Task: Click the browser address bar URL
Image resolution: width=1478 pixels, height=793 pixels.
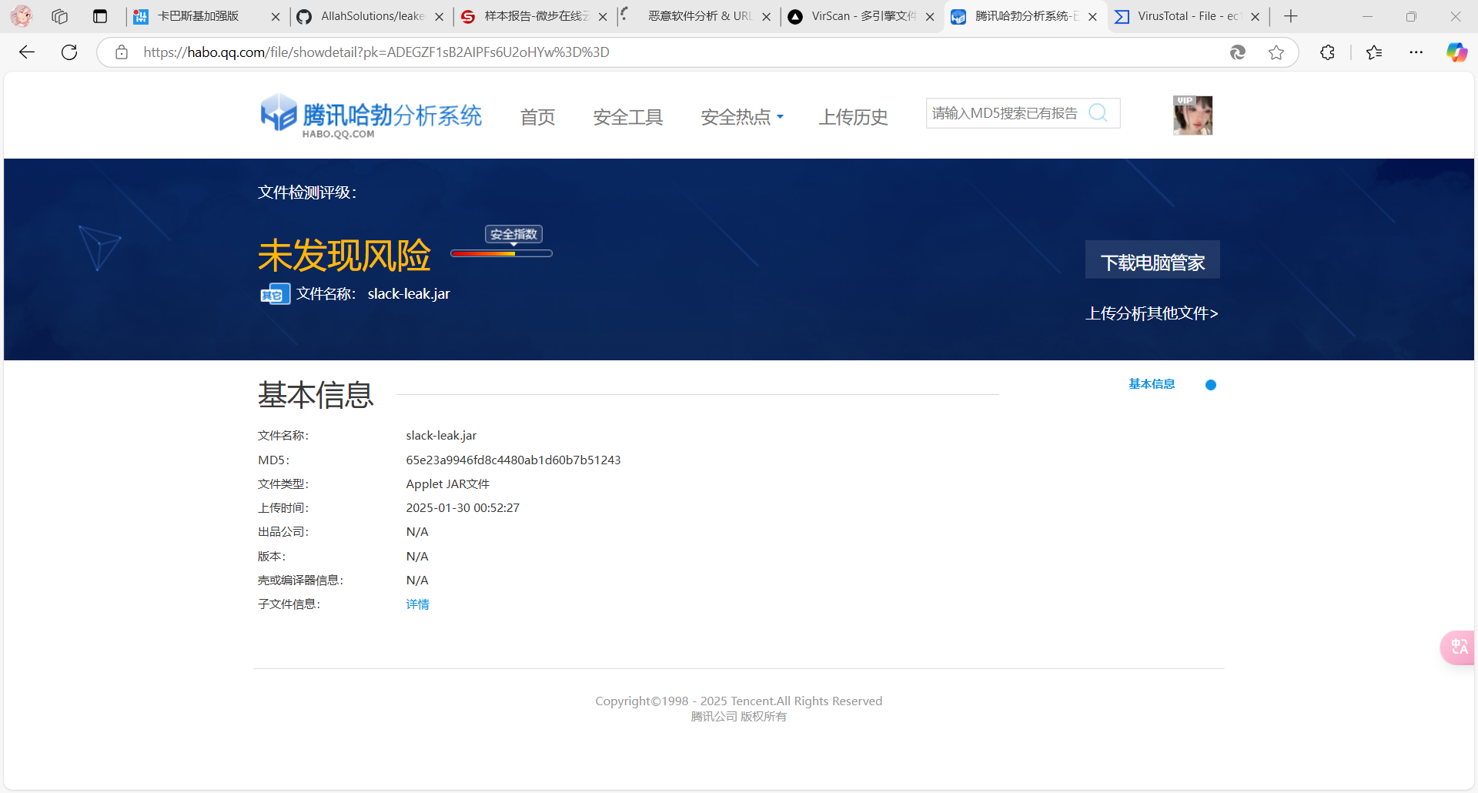Action: point(376,52)
